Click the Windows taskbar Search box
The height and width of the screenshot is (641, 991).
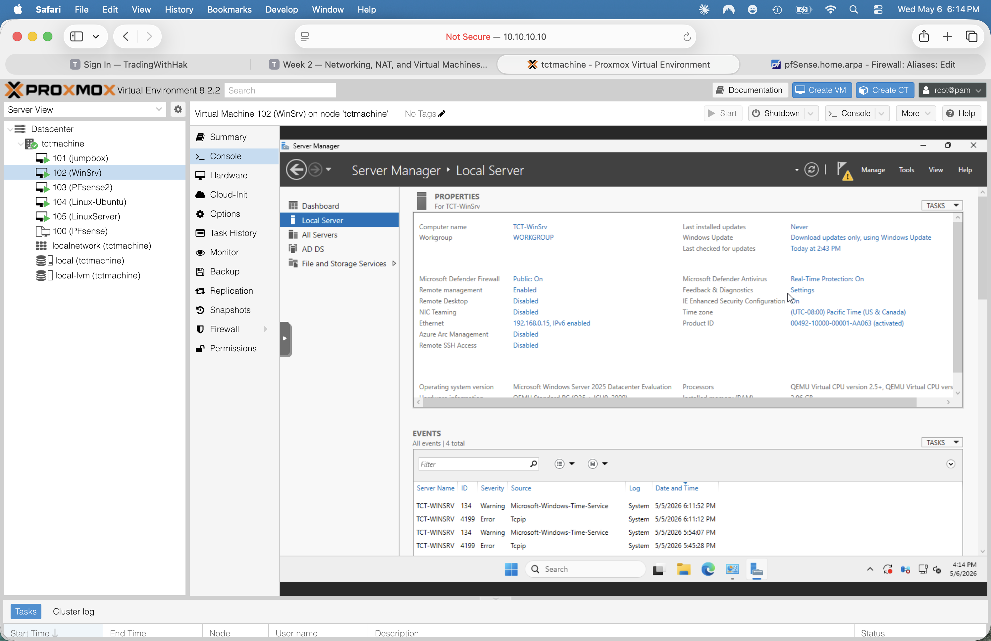coord(586,569)
